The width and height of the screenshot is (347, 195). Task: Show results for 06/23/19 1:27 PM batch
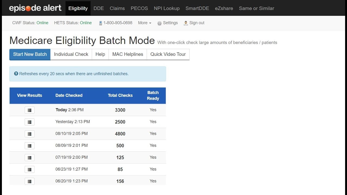pyautogui.click(x=30, y=169)
